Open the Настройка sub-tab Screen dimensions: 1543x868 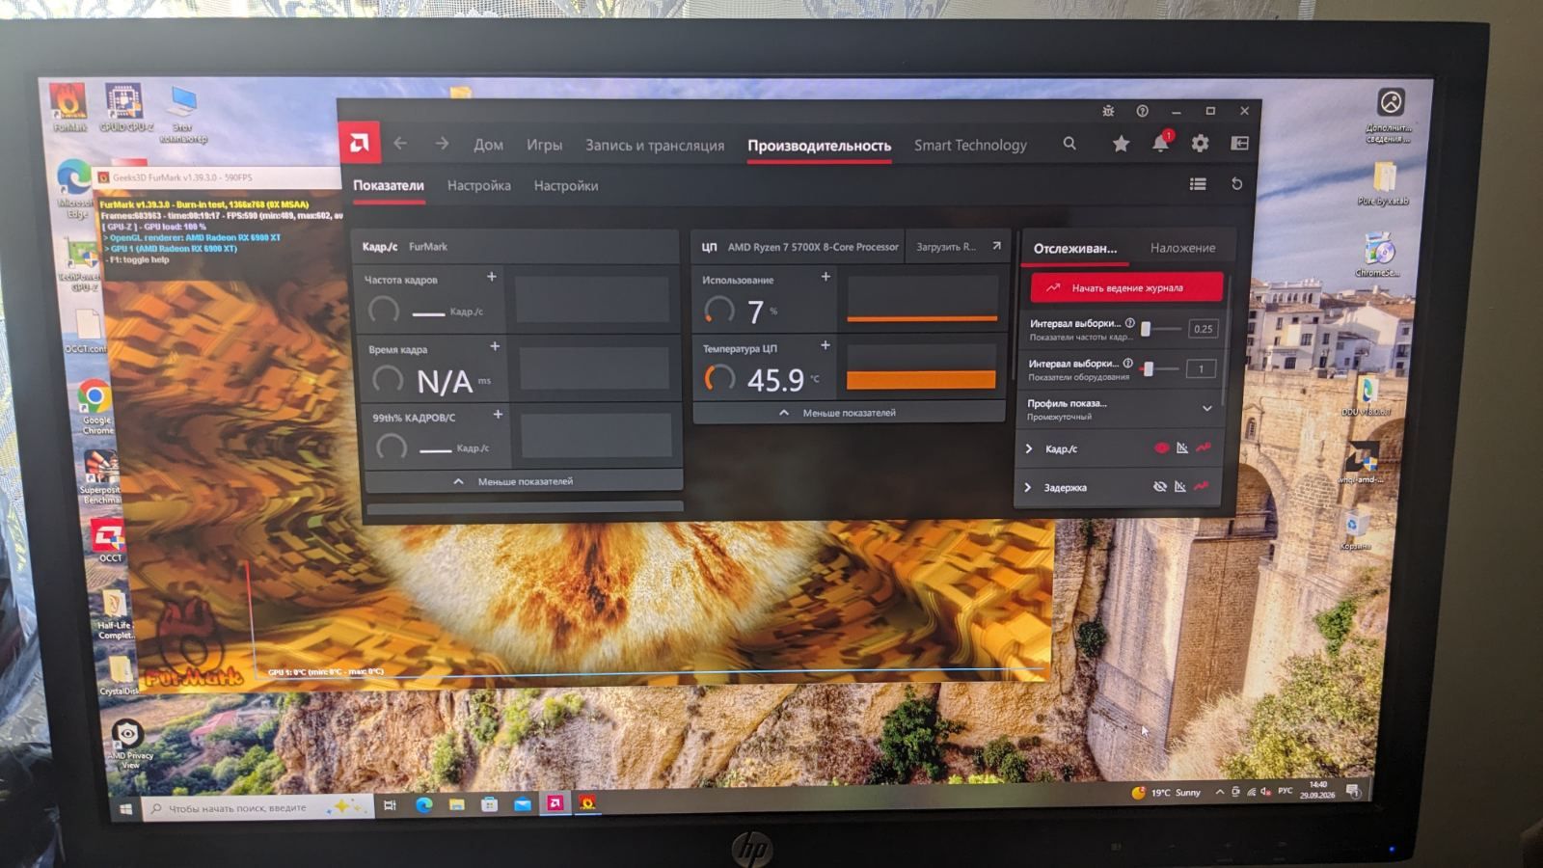click(x=478, y=185)
